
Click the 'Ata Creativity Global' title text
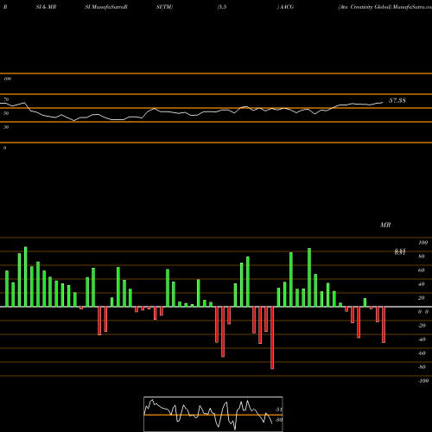(365, 7)
